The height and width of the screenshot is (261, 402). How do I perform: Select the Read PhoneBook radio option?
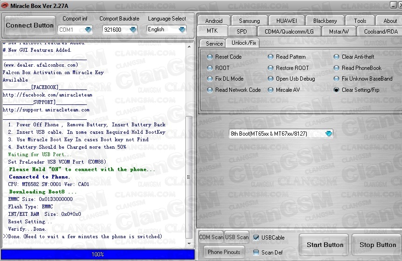(336, 68)
